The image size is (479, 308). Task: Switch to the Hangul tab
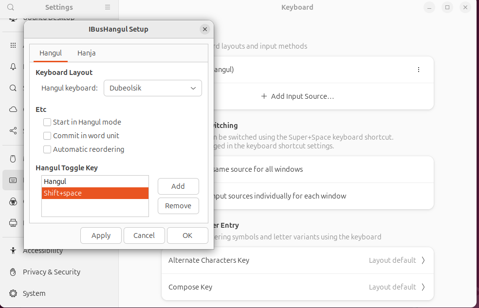pyautogui.click(x=51, y=53)
